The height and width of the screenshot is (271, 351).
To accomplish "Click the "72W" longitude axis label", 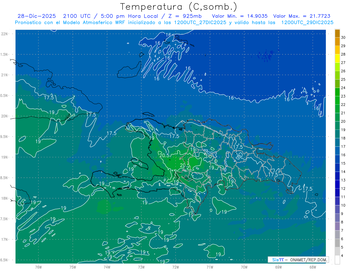I will (175, 267).
